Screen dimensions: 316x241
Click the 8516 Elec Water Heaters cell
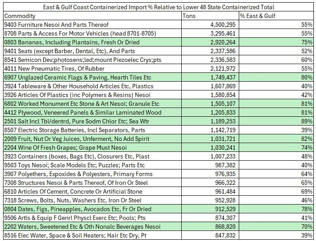75,235
